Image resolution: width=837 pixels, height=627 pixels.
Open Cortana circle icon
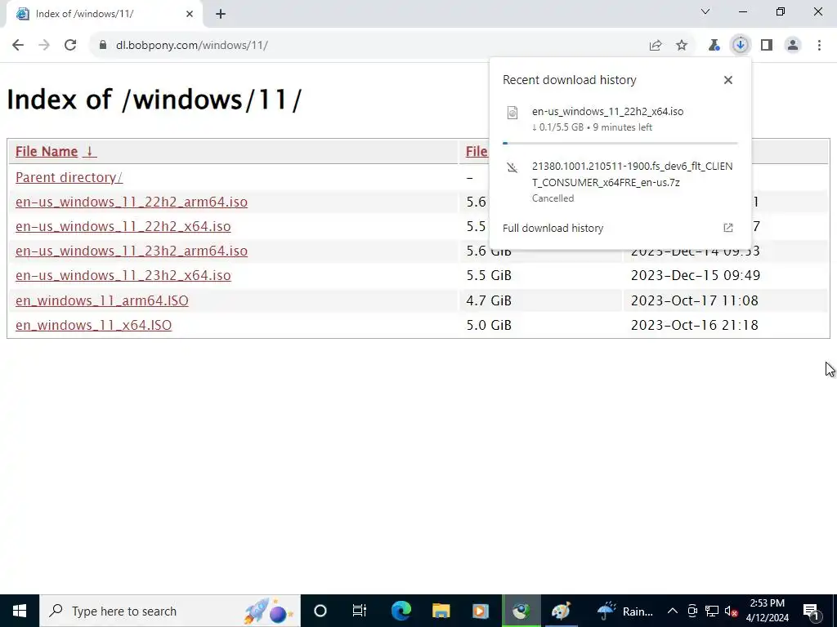pos(320,611)
